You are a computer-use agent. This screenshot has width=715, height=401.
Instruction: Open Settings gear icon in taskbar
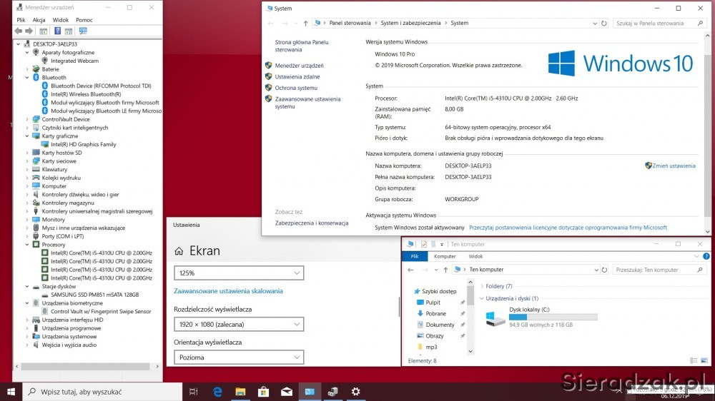click(355, 392)
